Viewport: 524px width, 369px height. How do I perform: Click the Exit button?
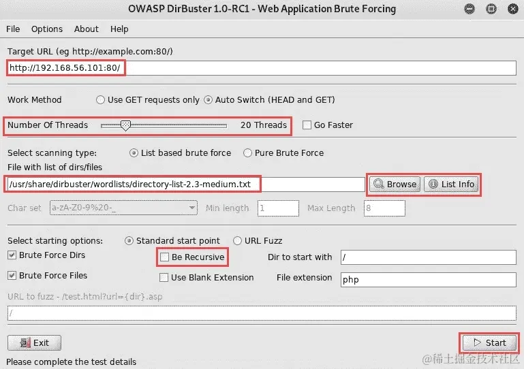[x=35, y=343]
